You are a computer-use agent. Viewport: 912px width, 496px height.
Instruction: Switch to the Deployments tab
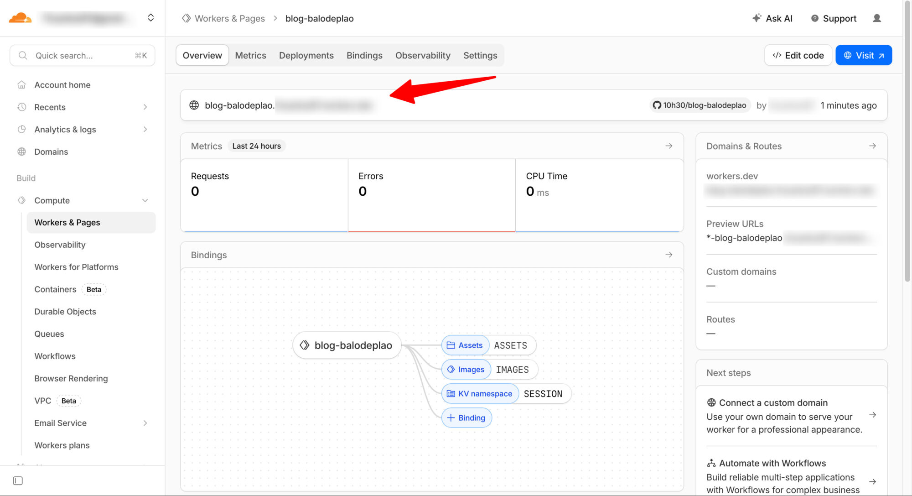306,55
